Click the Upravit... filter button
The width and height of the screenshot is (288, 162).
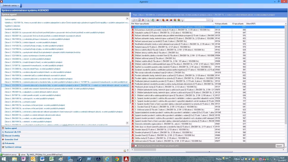279,146
